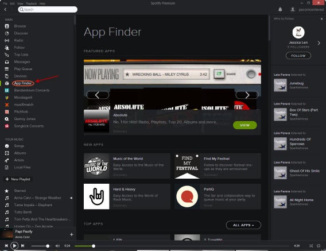This screenshot has width=326, height=251.
Task: Open notifications bell icon
Action: coord(280,9)
